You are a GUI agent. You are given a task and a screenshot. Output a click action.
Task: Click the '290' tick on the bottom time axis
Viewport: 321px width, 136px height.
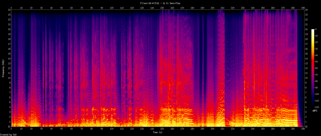tap(303, 129)
